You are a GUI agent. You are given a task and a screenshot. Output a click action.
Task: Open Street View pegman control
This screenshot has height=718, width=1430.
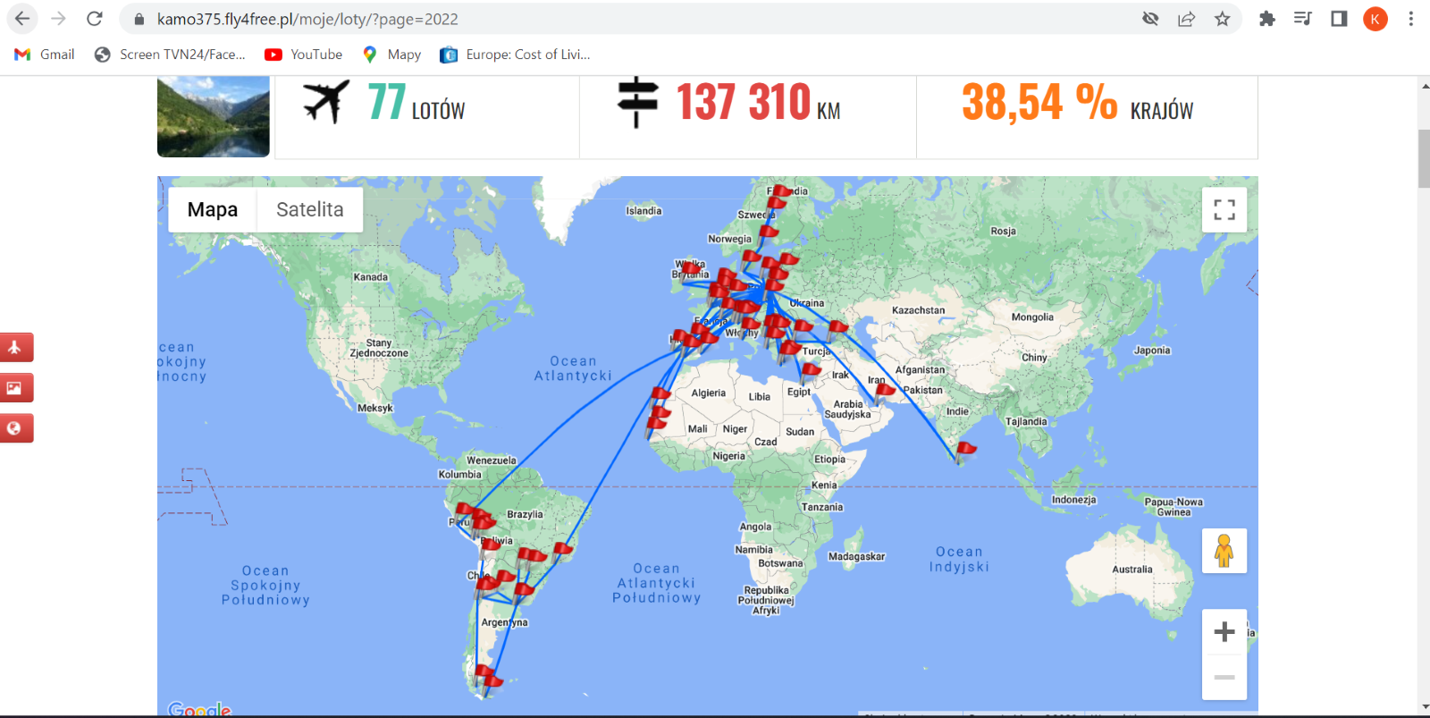[1224, 551]
